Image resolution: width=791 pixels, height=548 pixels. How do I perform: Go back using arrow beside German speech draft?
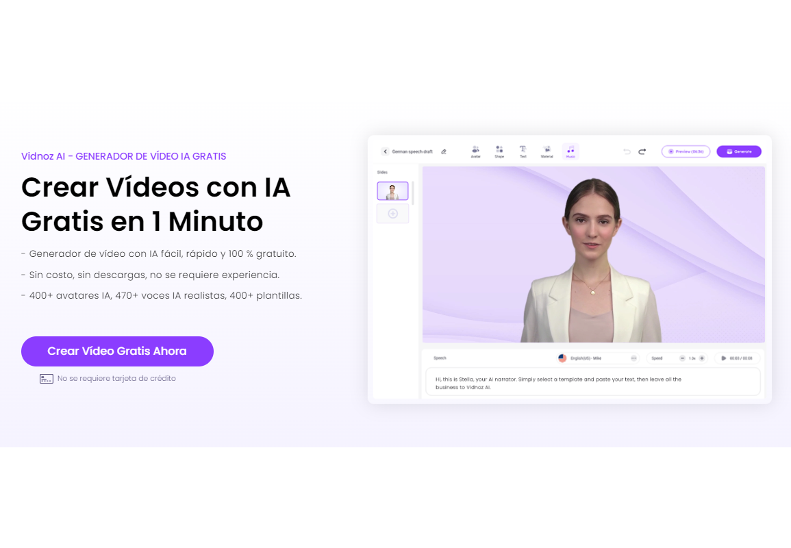click(385, 151)
